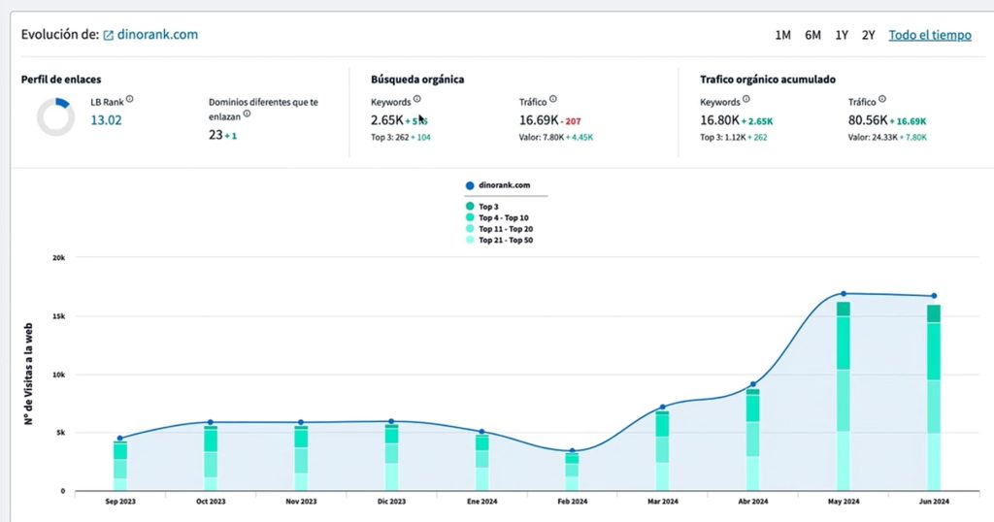
Task: Click the Abr 2024 line data point
Action: coord(753,384)
